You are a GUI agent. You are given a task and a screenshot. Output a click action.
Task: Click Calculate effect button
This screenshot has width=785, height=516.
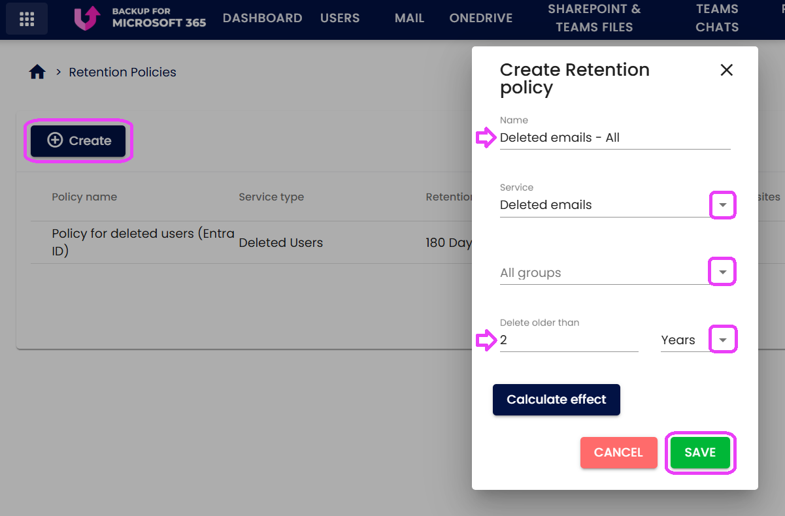[556, 400]
